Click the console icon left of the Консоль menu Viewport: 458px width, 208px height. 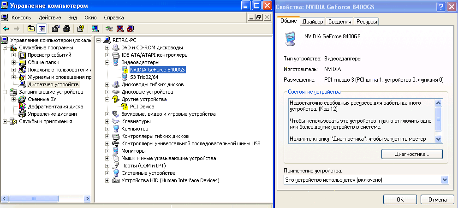tap(4, 18)
